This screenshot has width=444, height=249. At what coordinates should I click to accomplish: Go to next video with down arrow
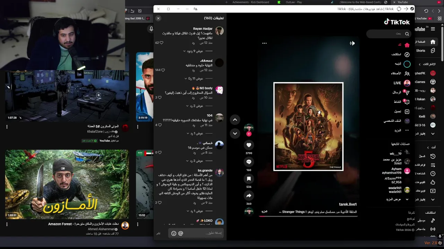(x=235, y=133)
